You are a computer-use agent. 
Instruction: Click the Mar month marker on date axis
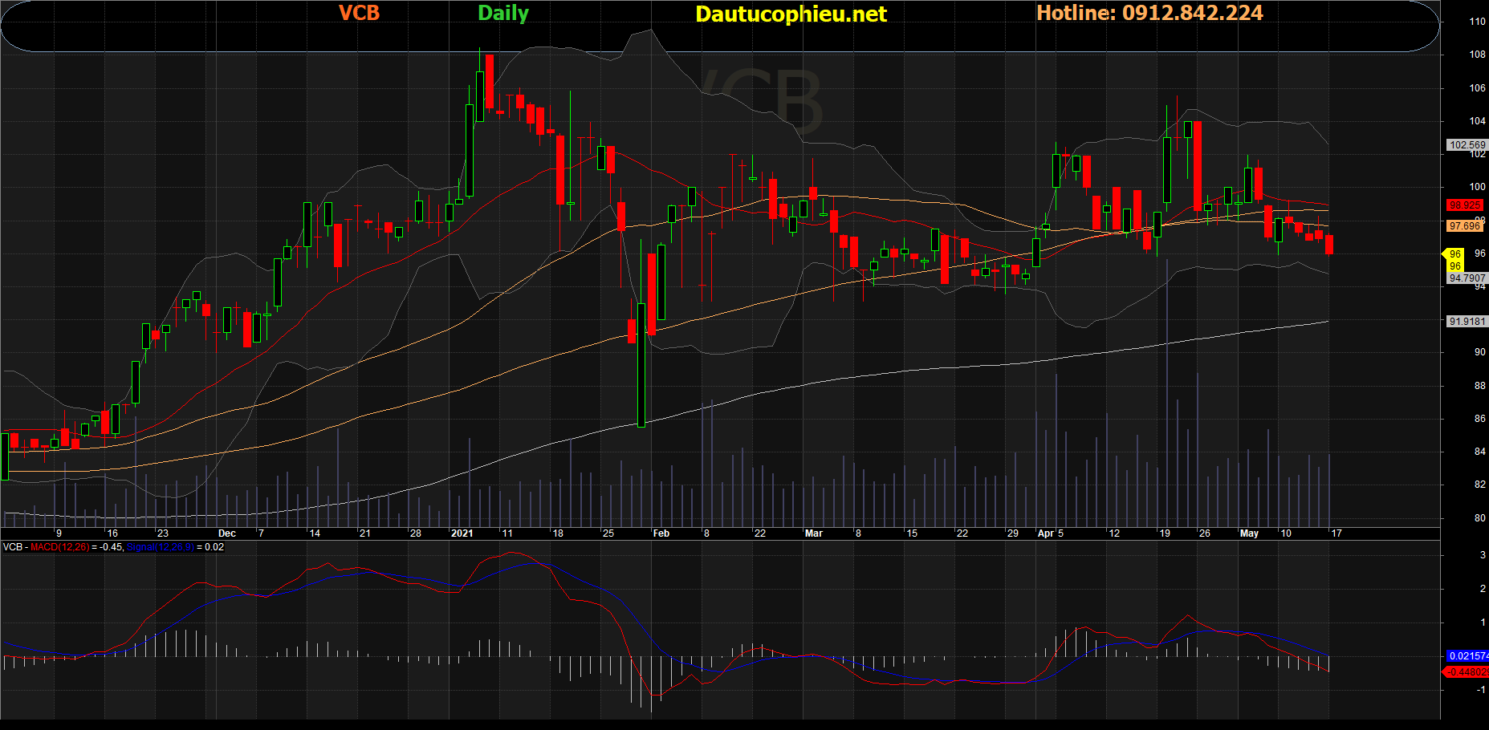pos(813,533)
